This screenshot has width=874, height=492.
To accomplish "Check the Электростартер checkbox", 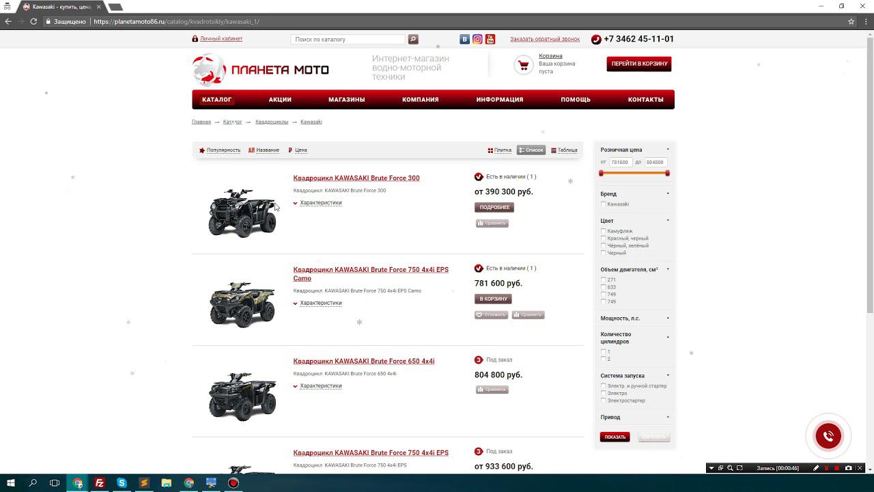I will (x=604, y=401).
